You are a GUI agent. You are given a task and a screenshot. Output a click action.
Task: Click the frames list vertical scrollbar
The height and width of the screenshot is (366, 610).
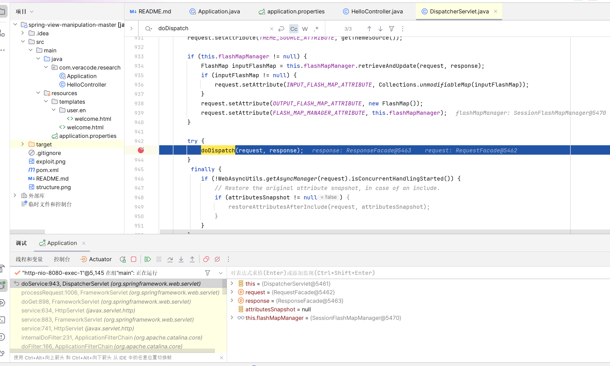coord(224,287)
